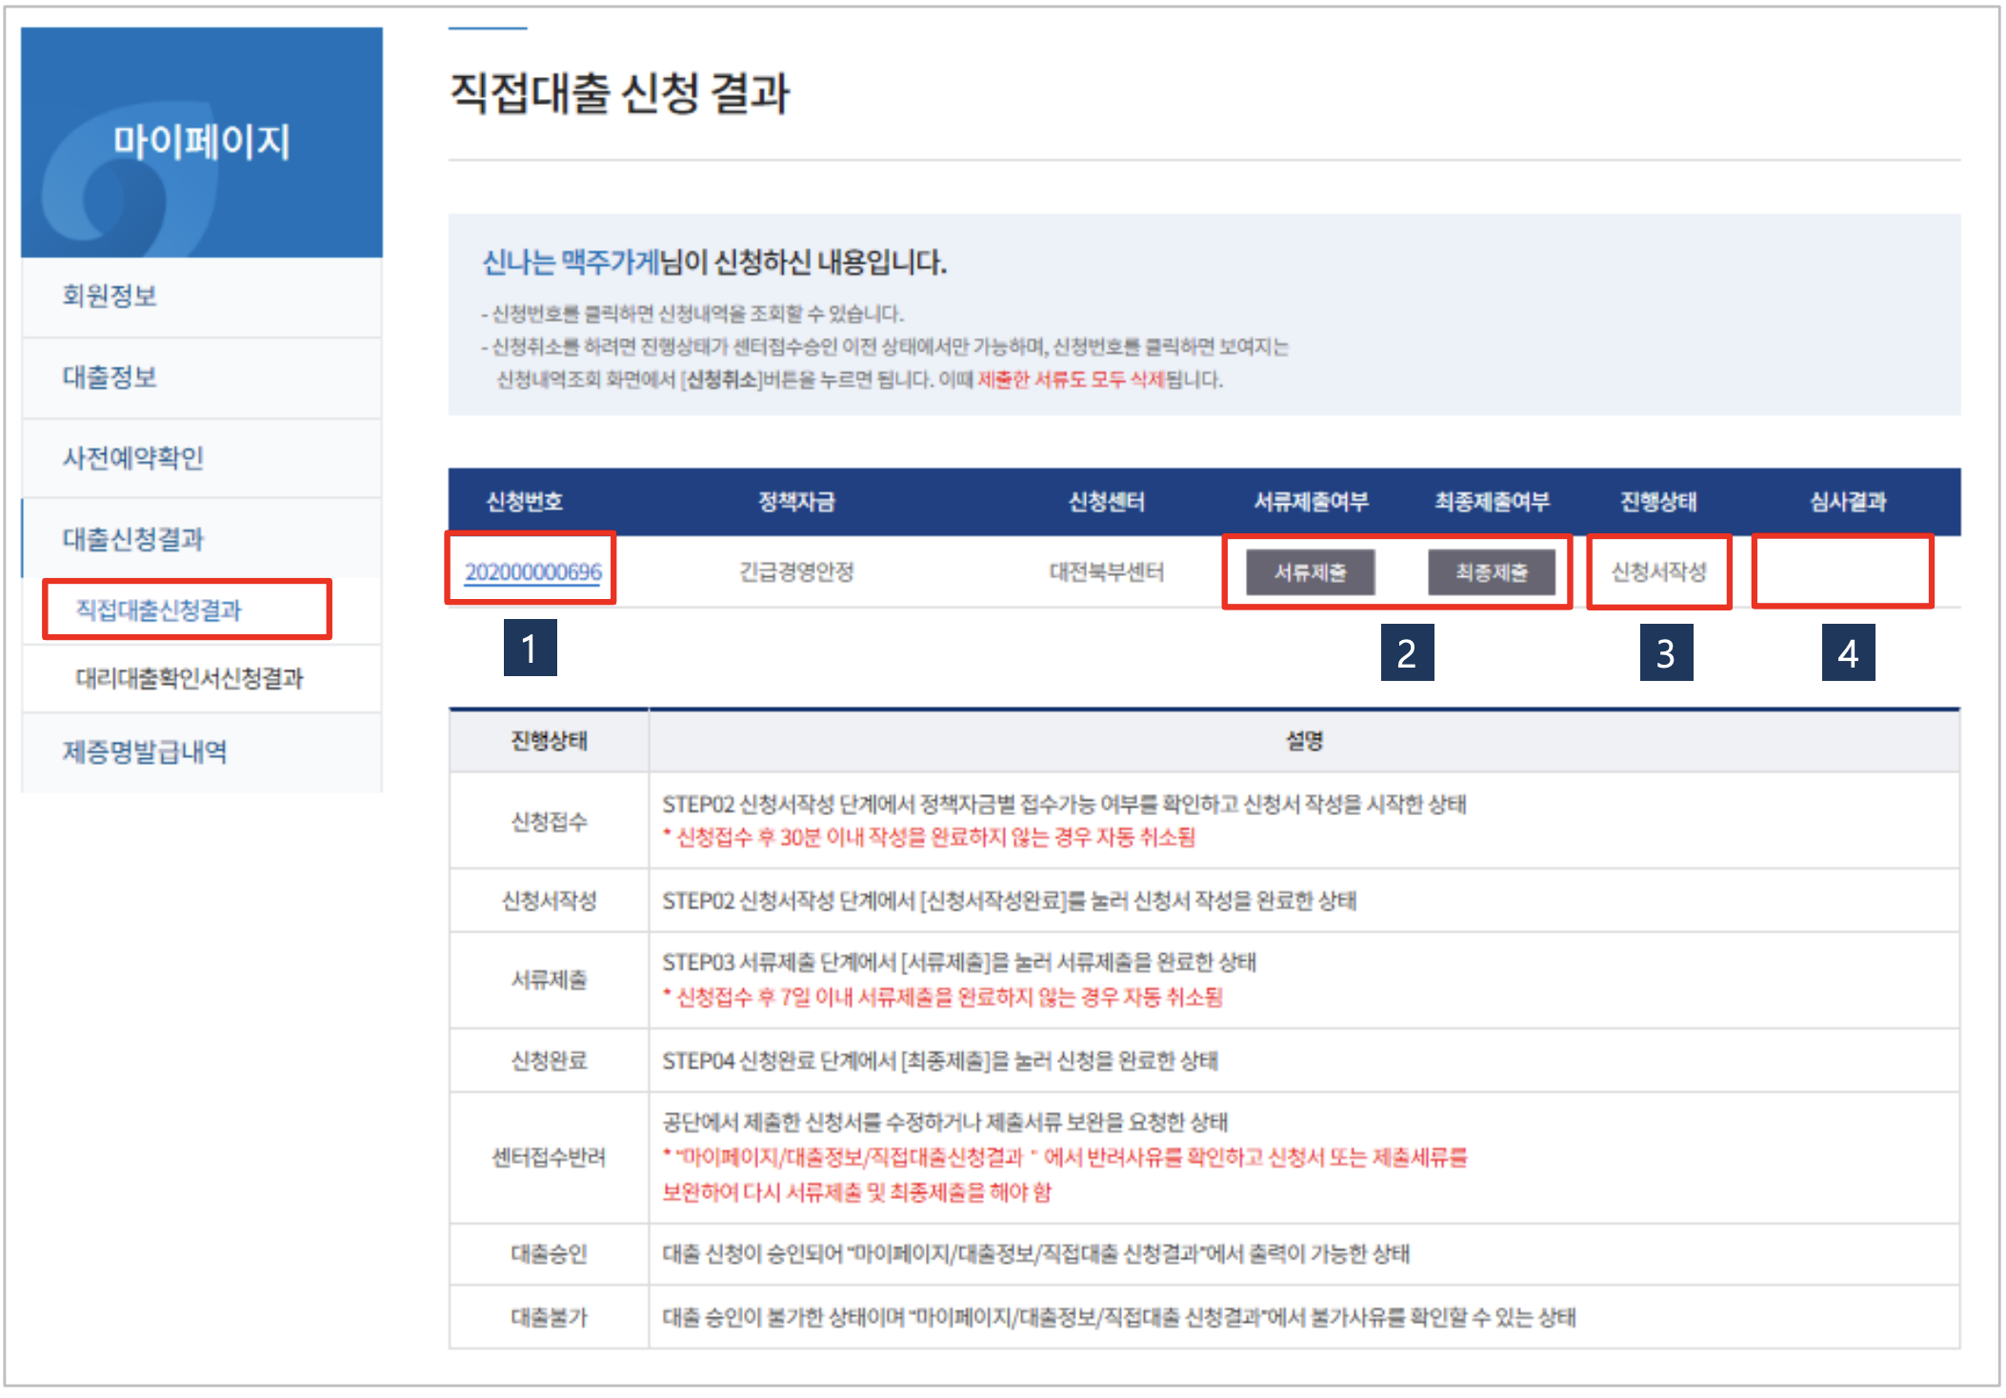The height and width of the screenshot is (1398, 2006).
Task: Open 대출정보 sidebar menu
Action: tap(110, 377)
